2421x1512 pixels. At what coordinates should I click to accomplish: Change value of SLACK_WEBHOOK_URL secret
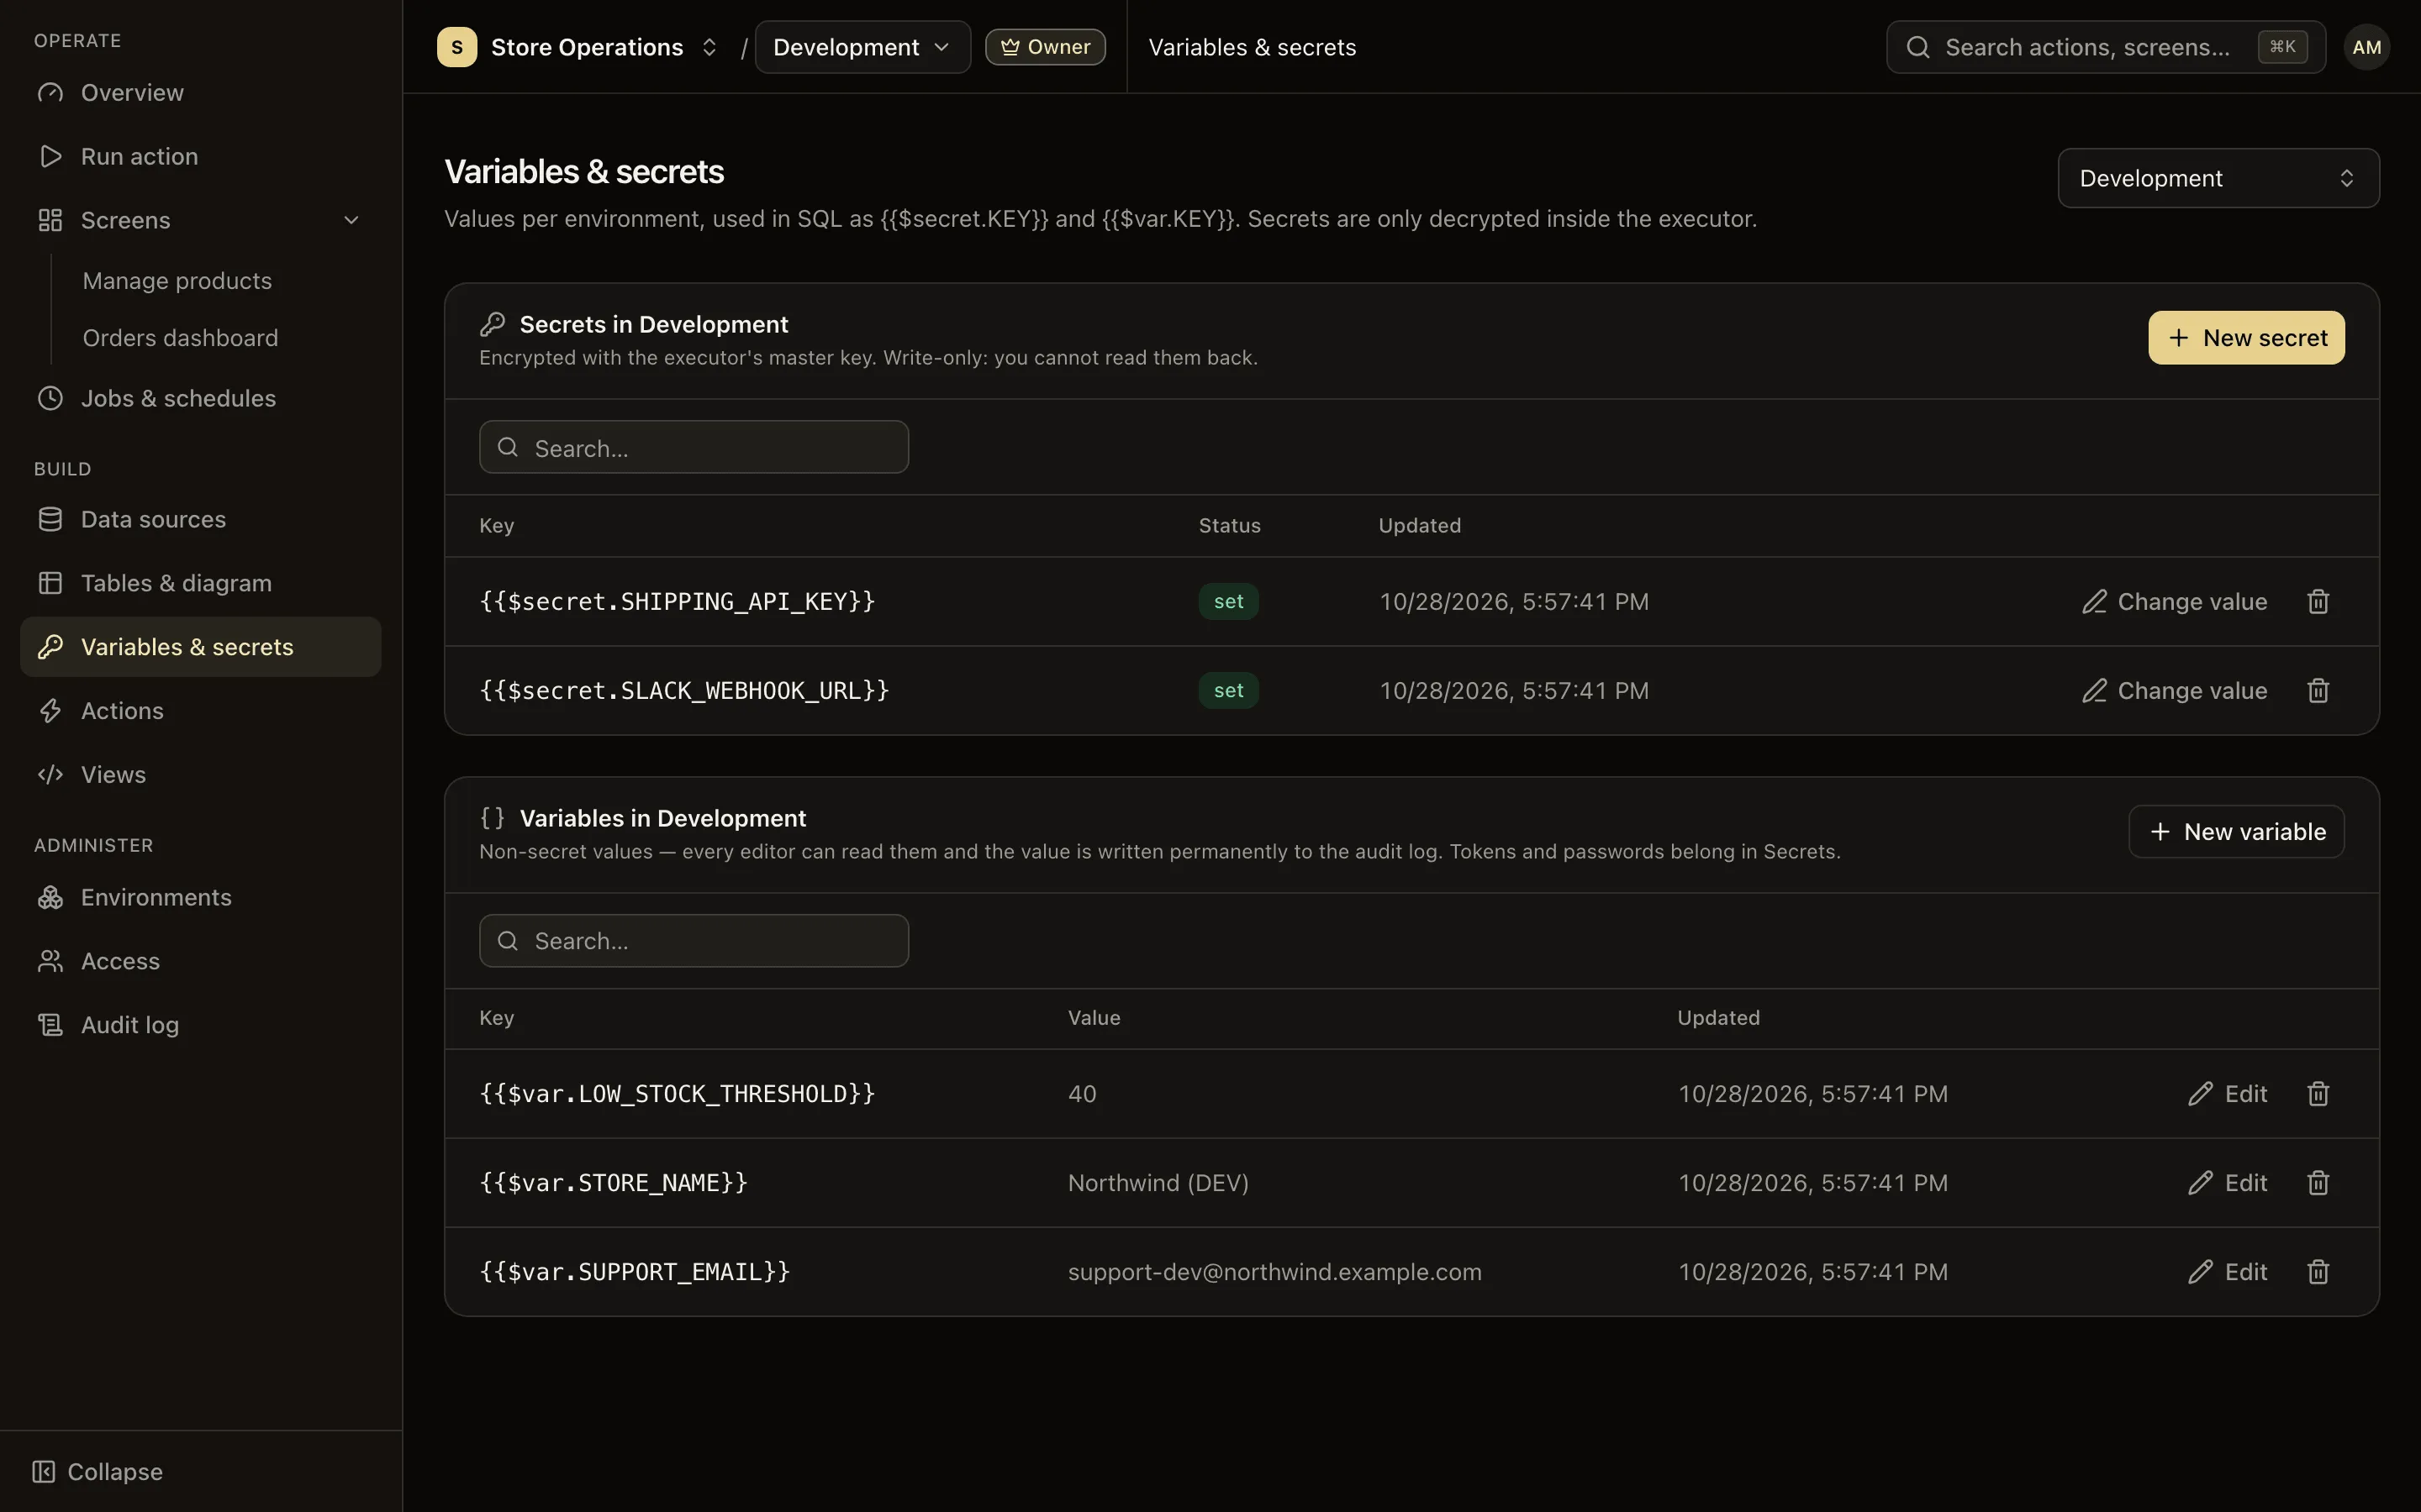2174,690
